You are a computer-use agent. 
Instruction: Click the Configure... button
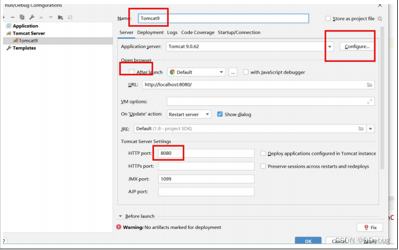(x=357, y=47)
